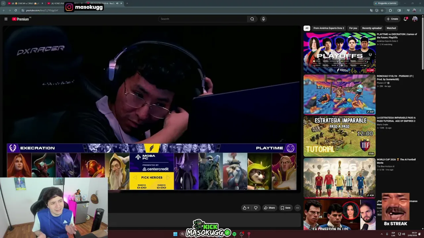Open the Windows Start menu

pyautogui.click(x=175, y=234)
